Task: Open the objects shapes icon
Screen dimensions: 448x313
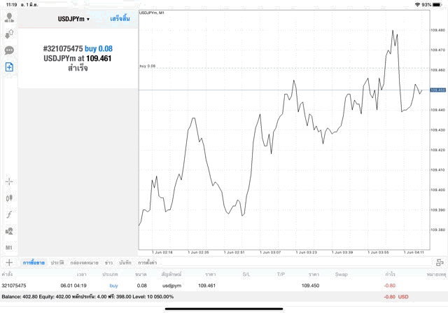Action: tap(10, 230)
